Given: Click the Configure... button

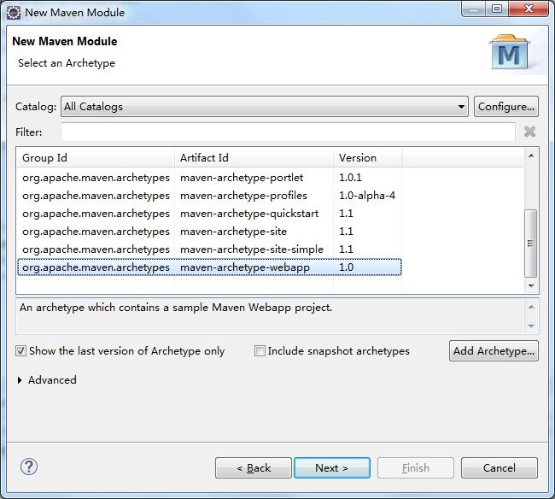Looking at the screenshot, I should point(506,107).
